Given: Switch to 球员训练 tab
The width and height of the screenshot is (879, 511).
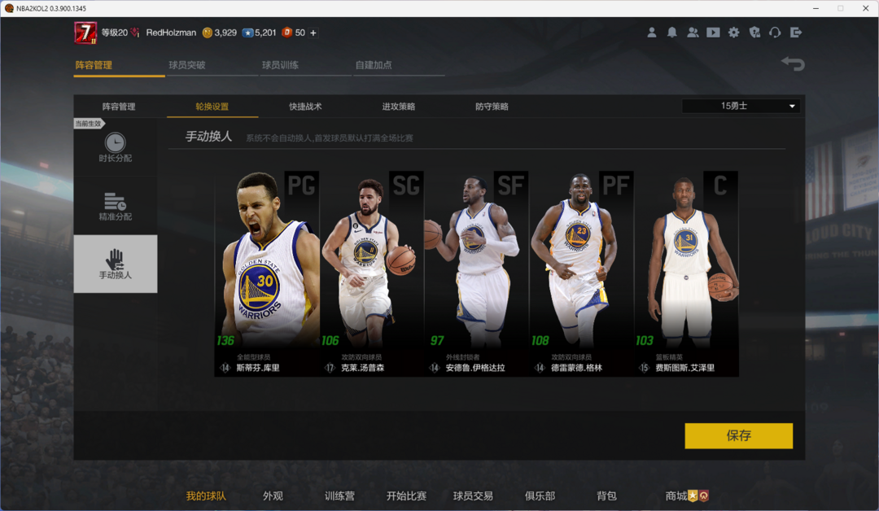Looking at the screenshot, I should point(280,65).
